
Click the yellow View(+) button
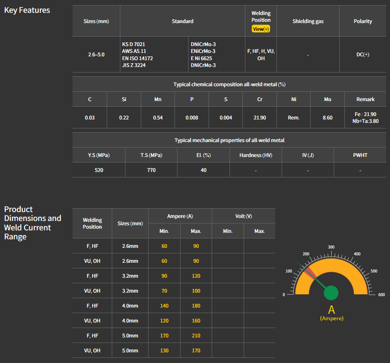point(261,29)
